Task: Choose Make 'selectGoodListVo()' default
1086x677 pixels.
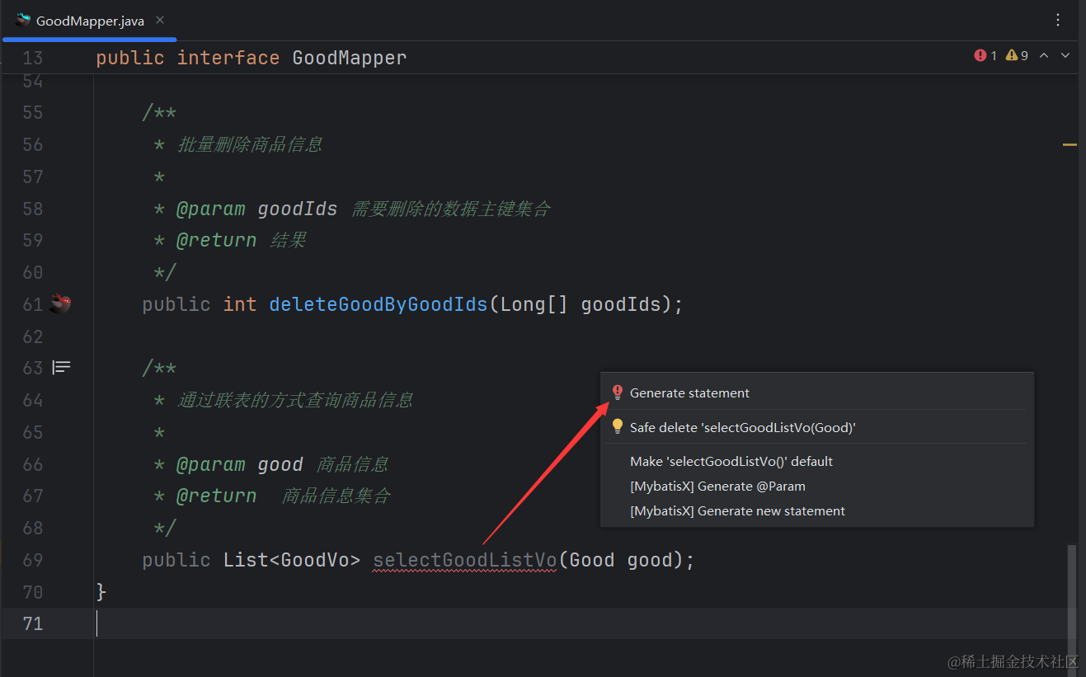Action: [x=731, y=461]
